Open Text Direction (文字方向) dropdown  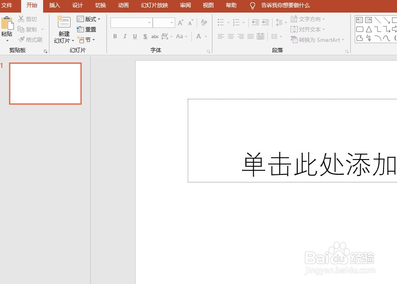tap(308, 19)
